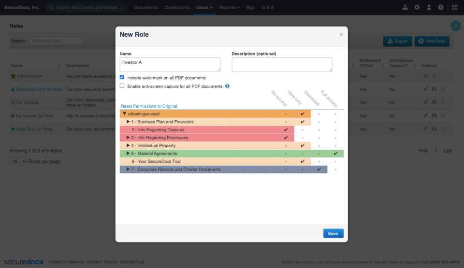
Task: Uncheck Include watermark on all PDF documents
Action: click(122, 77)
